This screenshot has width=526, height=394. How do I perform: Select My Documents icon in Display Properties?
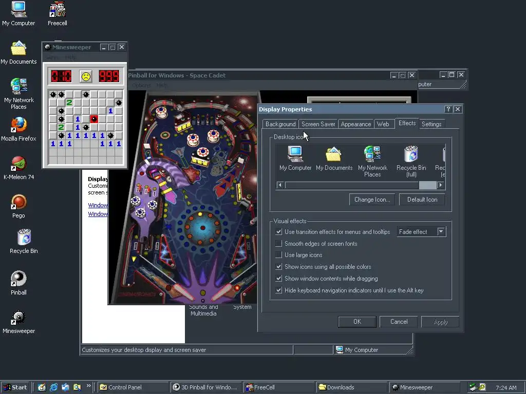[334, 158]
